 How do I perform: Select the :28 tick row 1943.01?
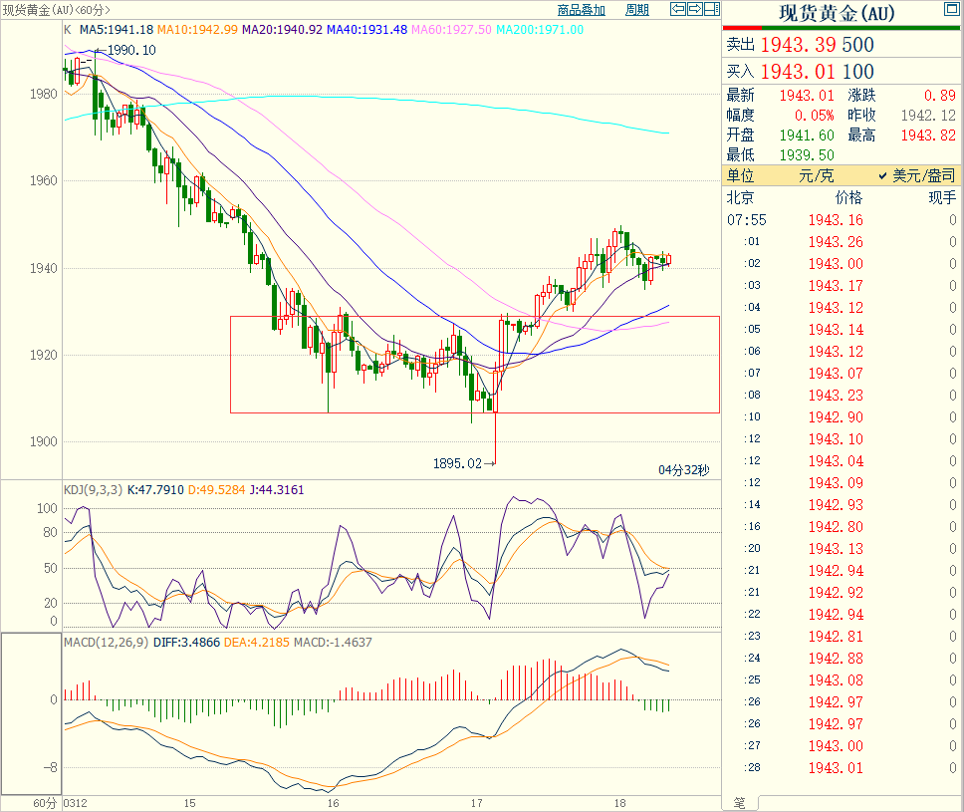point(842,768)
